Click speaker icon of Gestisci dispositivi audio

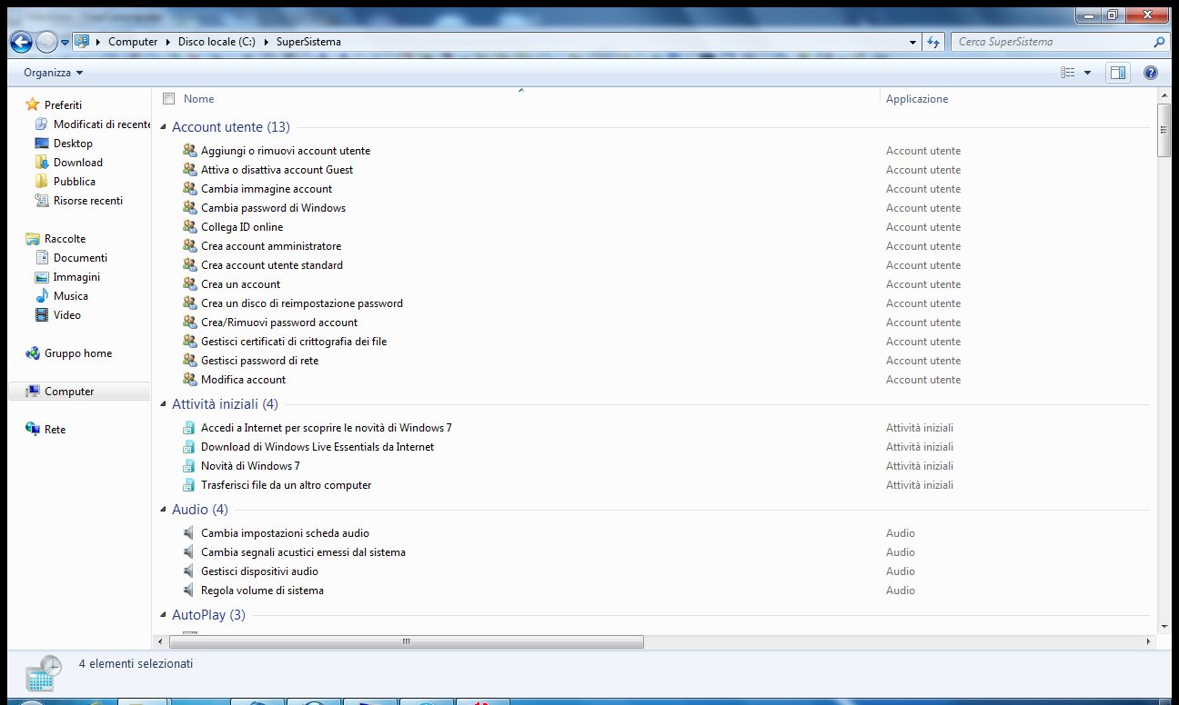tap(189, 571)
